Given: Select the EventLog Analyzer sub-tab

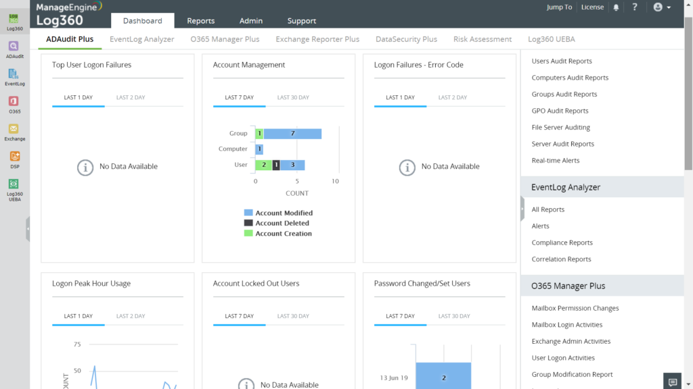Looking at the screenshot, I should click(142, 39).
